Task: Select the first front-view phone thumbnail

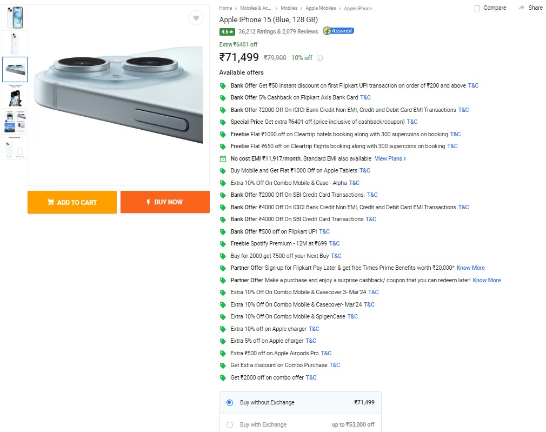Action: coord(15,17)
